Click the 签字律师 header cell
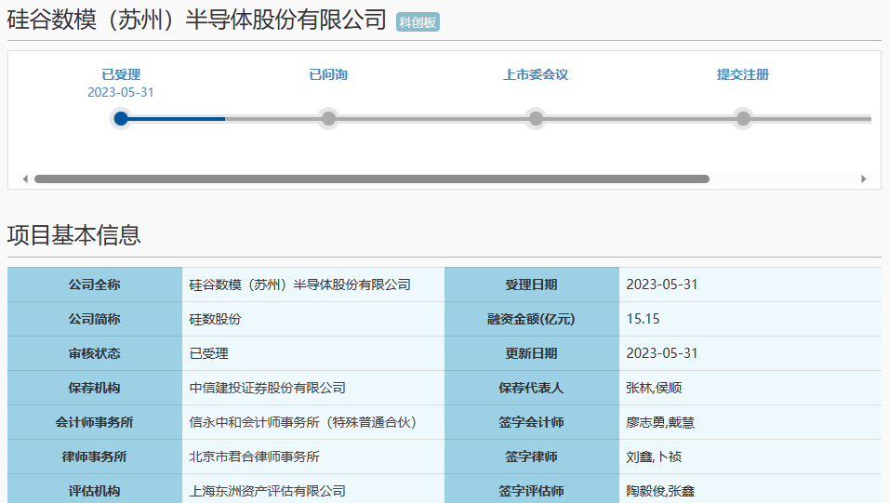 (532, 457)
